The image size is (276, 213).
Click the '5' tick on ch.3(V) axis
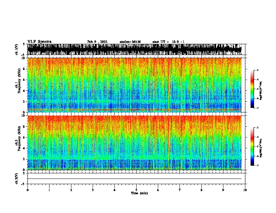[x=24, y=173]
